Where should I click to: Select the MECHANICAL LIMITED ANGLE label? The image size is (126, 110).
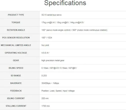16,45
